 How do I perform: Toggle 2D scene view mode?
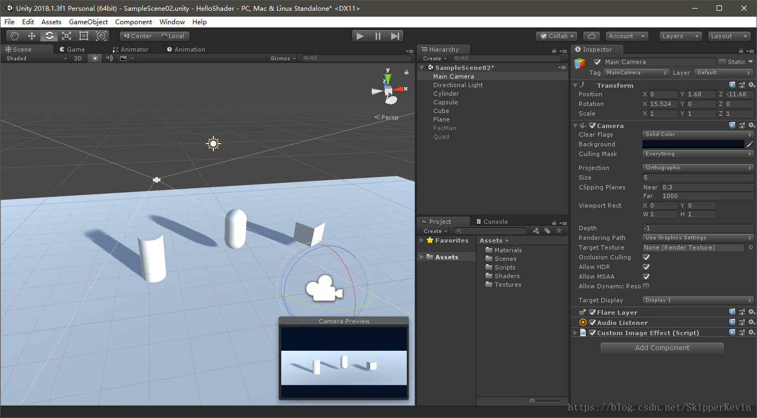pyautogui.click(x=78, y=58)
